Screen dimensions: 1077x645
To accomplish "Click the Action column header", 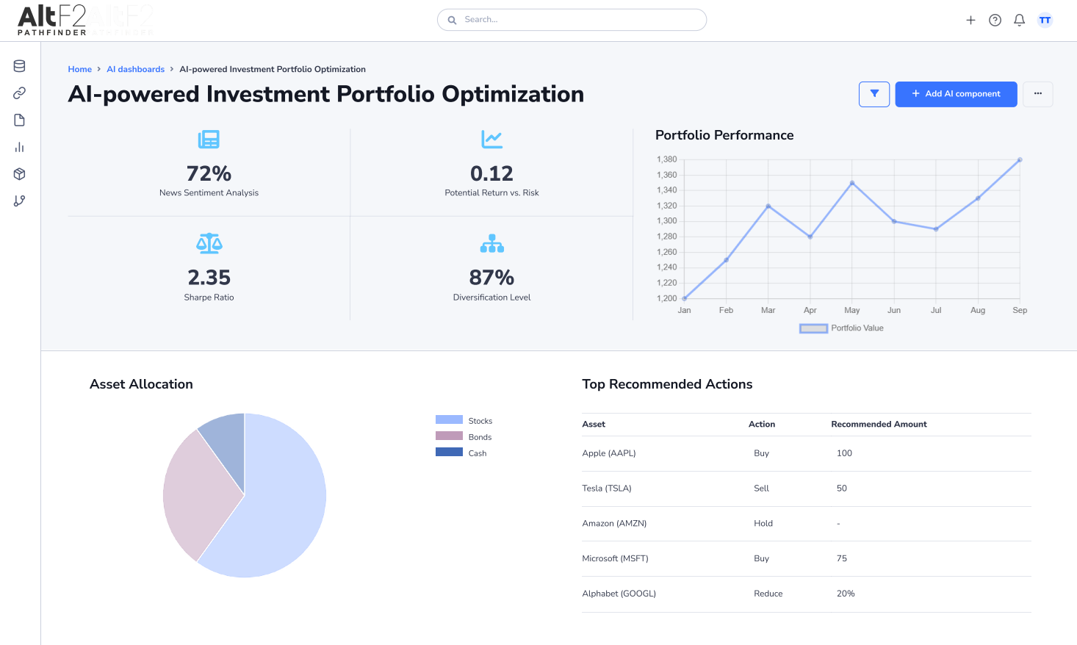I will pos(762,424).
